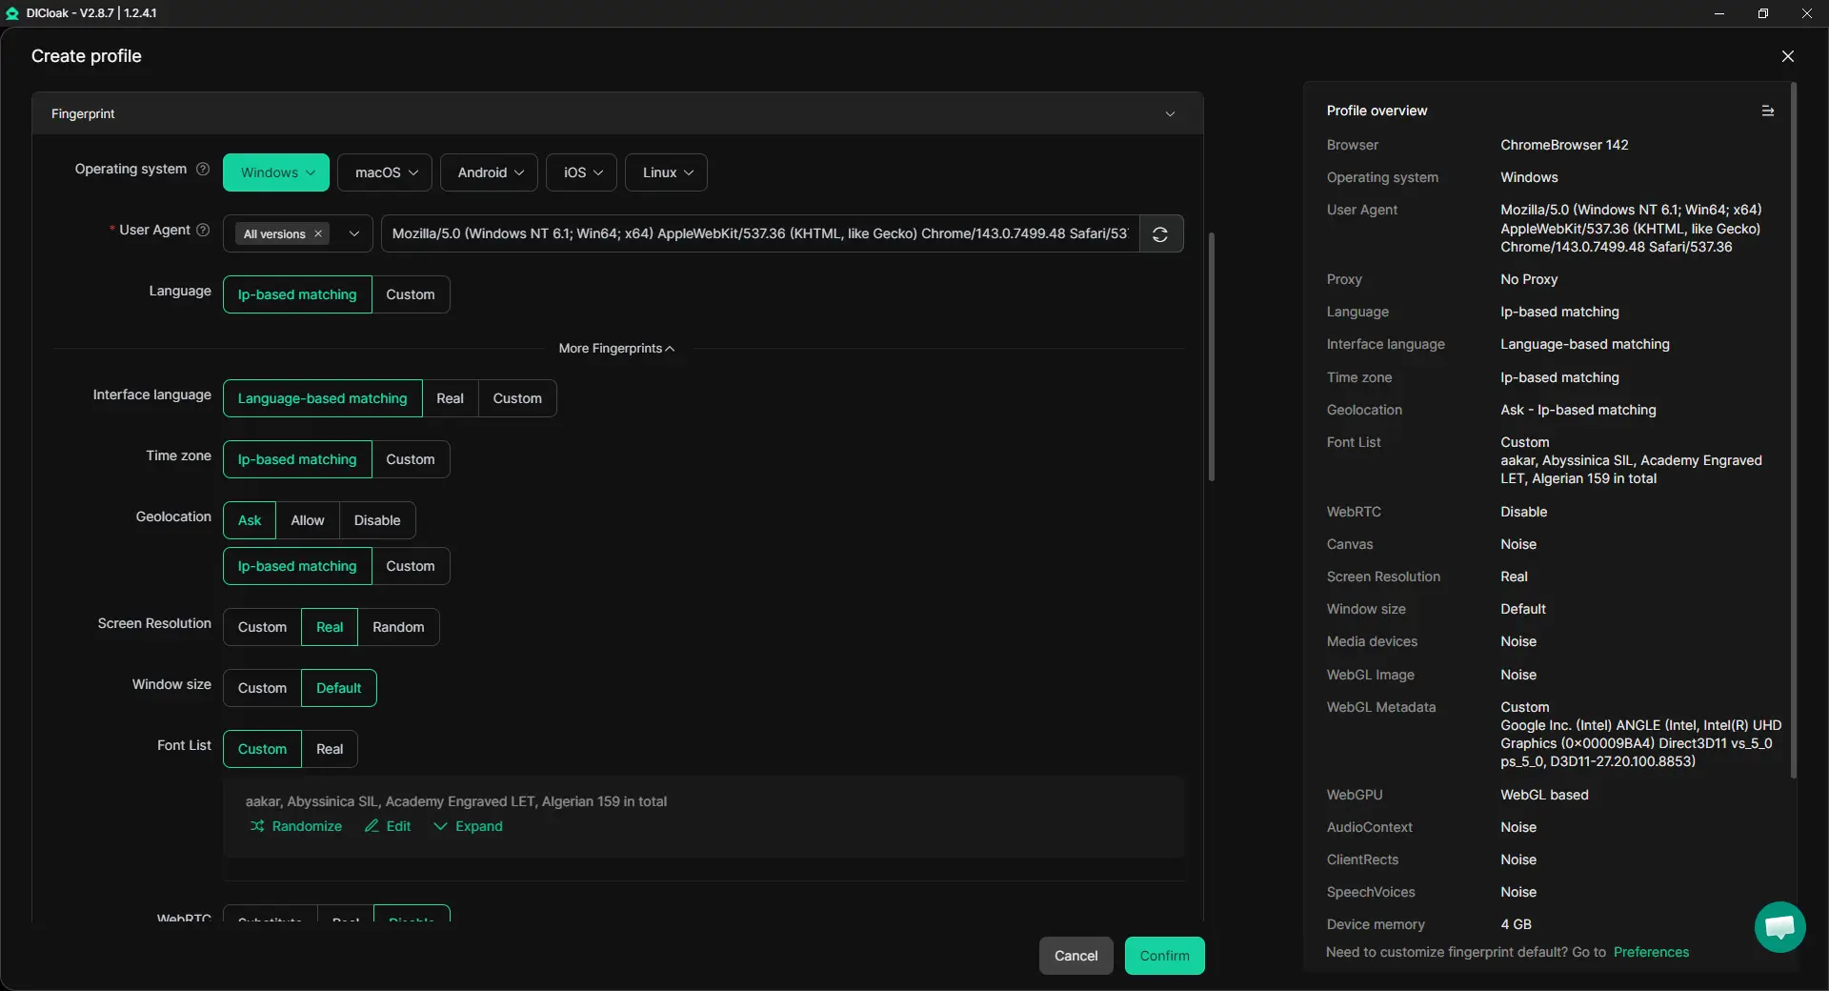The width and height of the screenshot is (1829, 991).
Task: Open the Preferences link
Action: pos(1650,952)
